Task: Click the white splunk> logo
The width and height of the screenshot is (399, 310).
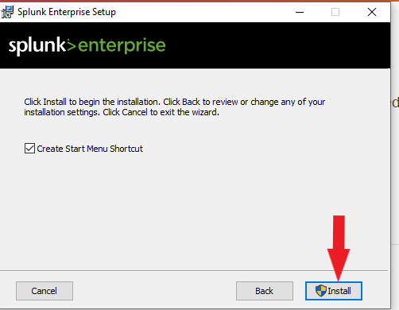Action: click(42, 45)
